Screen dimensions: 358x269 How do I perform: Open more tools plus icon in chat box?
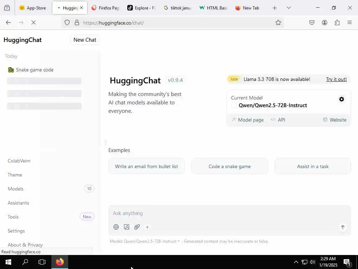(147, 227)
